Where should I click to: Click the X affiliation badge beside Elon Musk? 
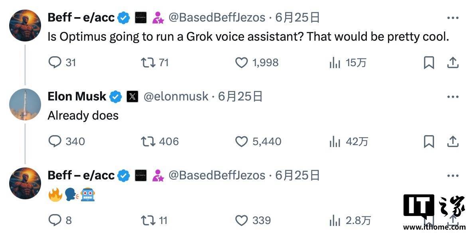click(x=132, y=96)
